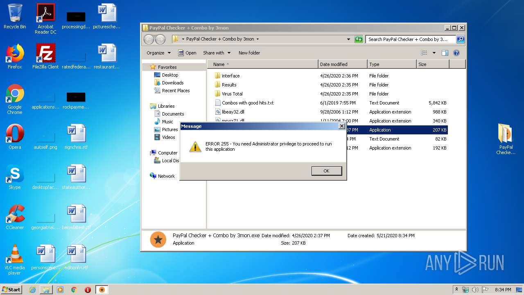Click the clock showing 8:34 PM
Viewport: 524px width, 295px height.
503,290
